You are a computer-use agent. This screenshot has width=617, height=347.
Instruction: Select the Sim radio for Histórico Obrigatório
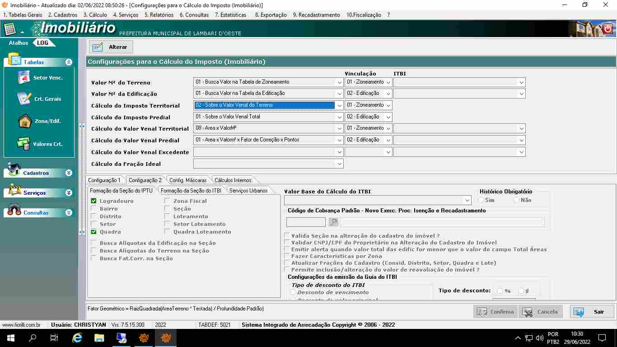[481, 200]
